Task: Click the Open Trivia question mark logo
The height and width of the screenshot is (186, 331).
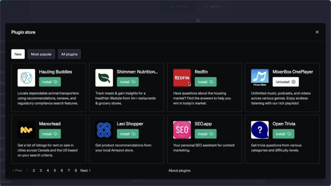Action: pyautogui.click(x=260, y=130)
